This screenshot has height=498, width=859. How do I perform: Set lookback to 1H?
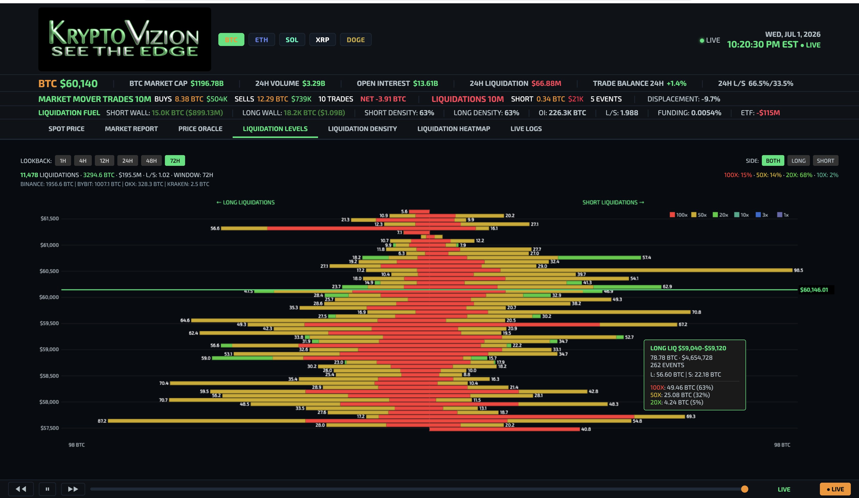63,160
